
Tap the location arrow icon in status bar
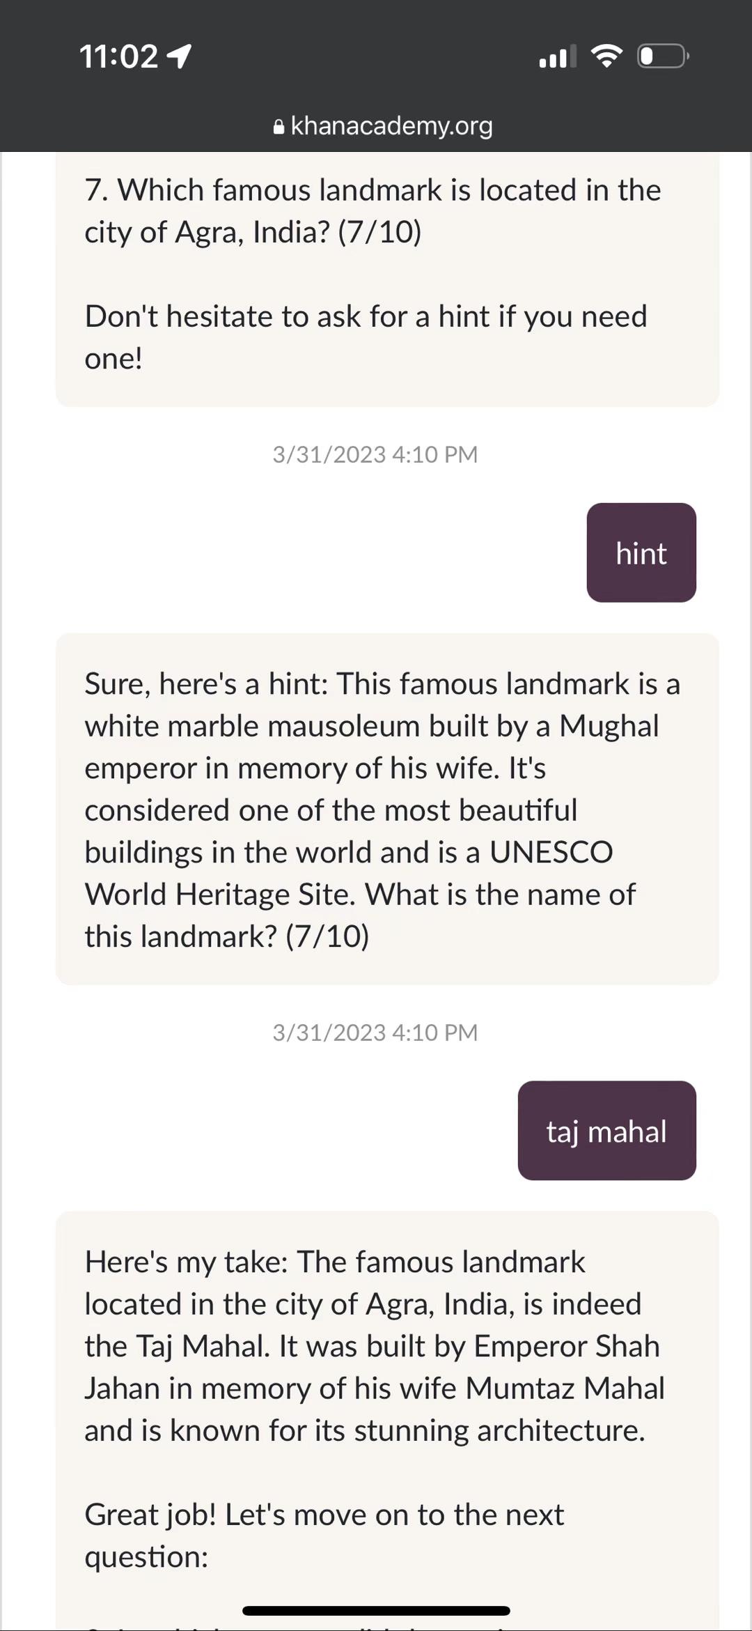[180, 56]
